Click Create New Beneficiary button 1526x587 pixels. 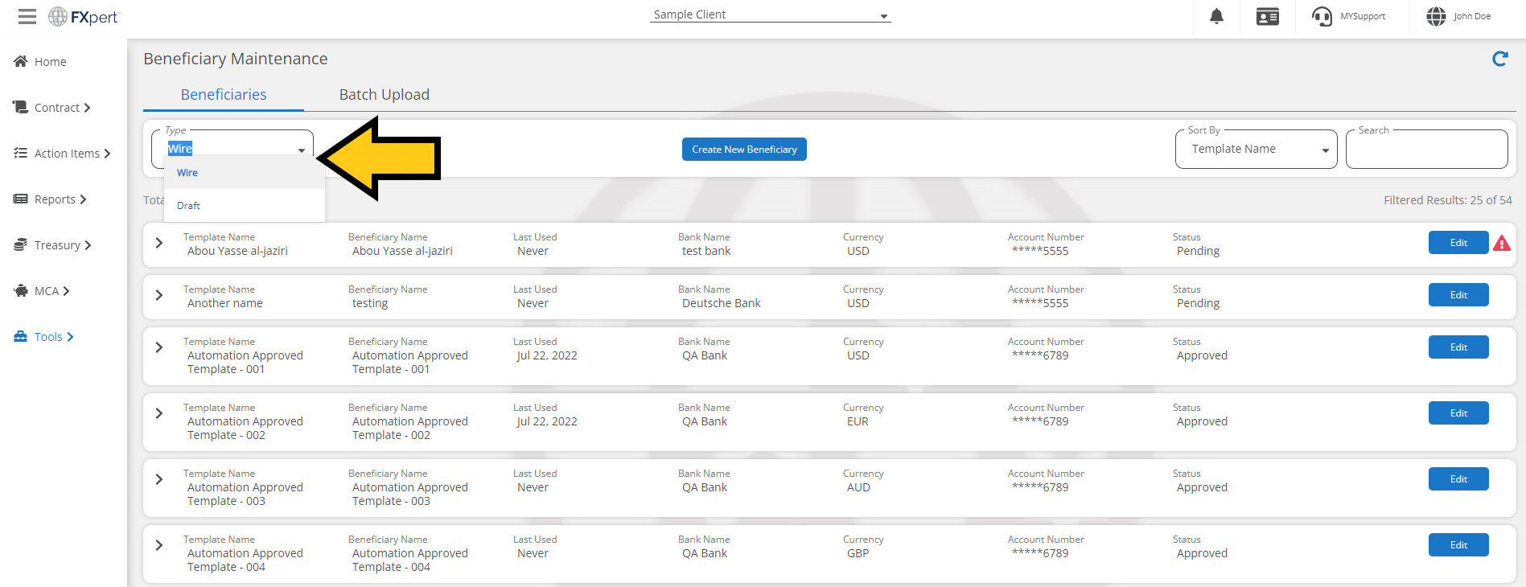[744, 150]
